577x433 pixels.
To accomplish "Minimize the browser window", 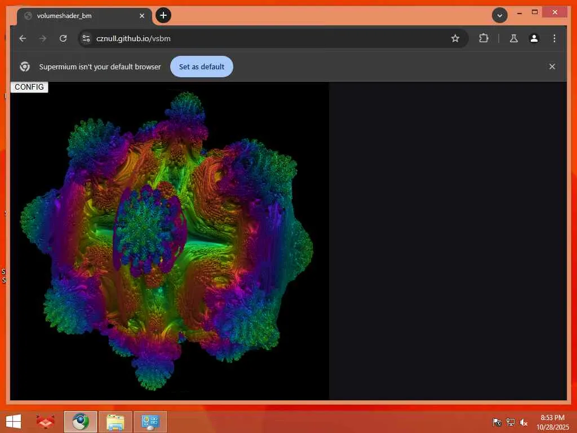I will 519,13.
